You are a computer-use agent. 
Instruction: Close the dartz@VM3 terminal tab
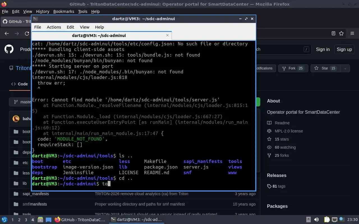167,35
